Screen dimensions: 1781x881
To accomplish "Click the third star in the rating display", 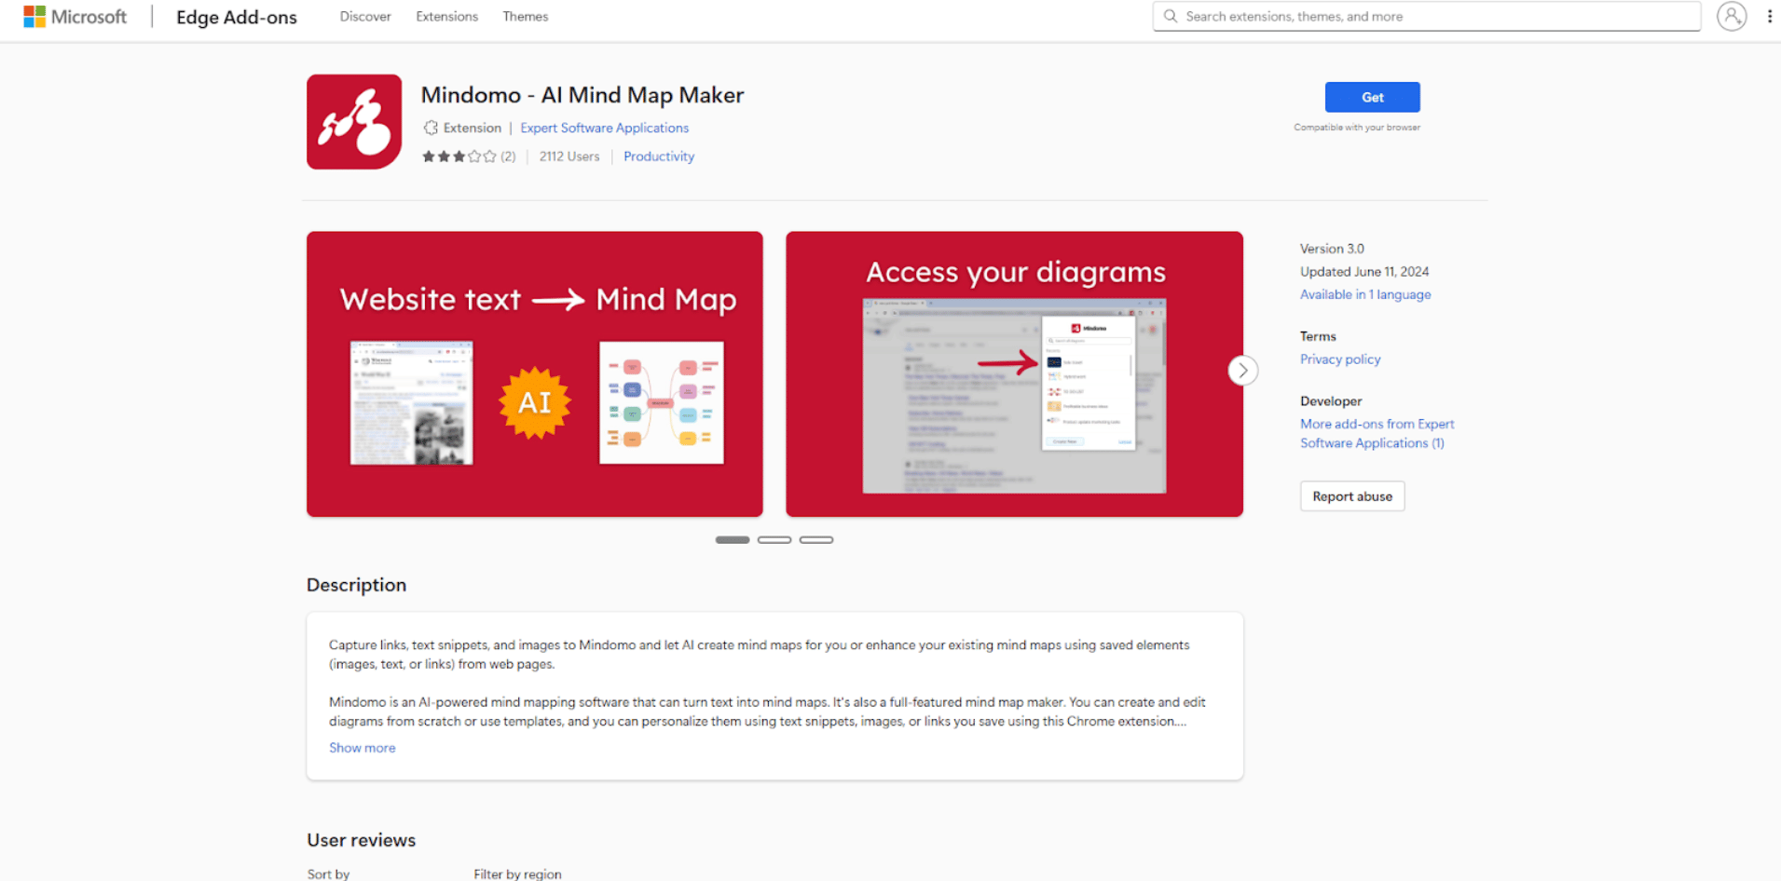I will click(x=459, y=156).
